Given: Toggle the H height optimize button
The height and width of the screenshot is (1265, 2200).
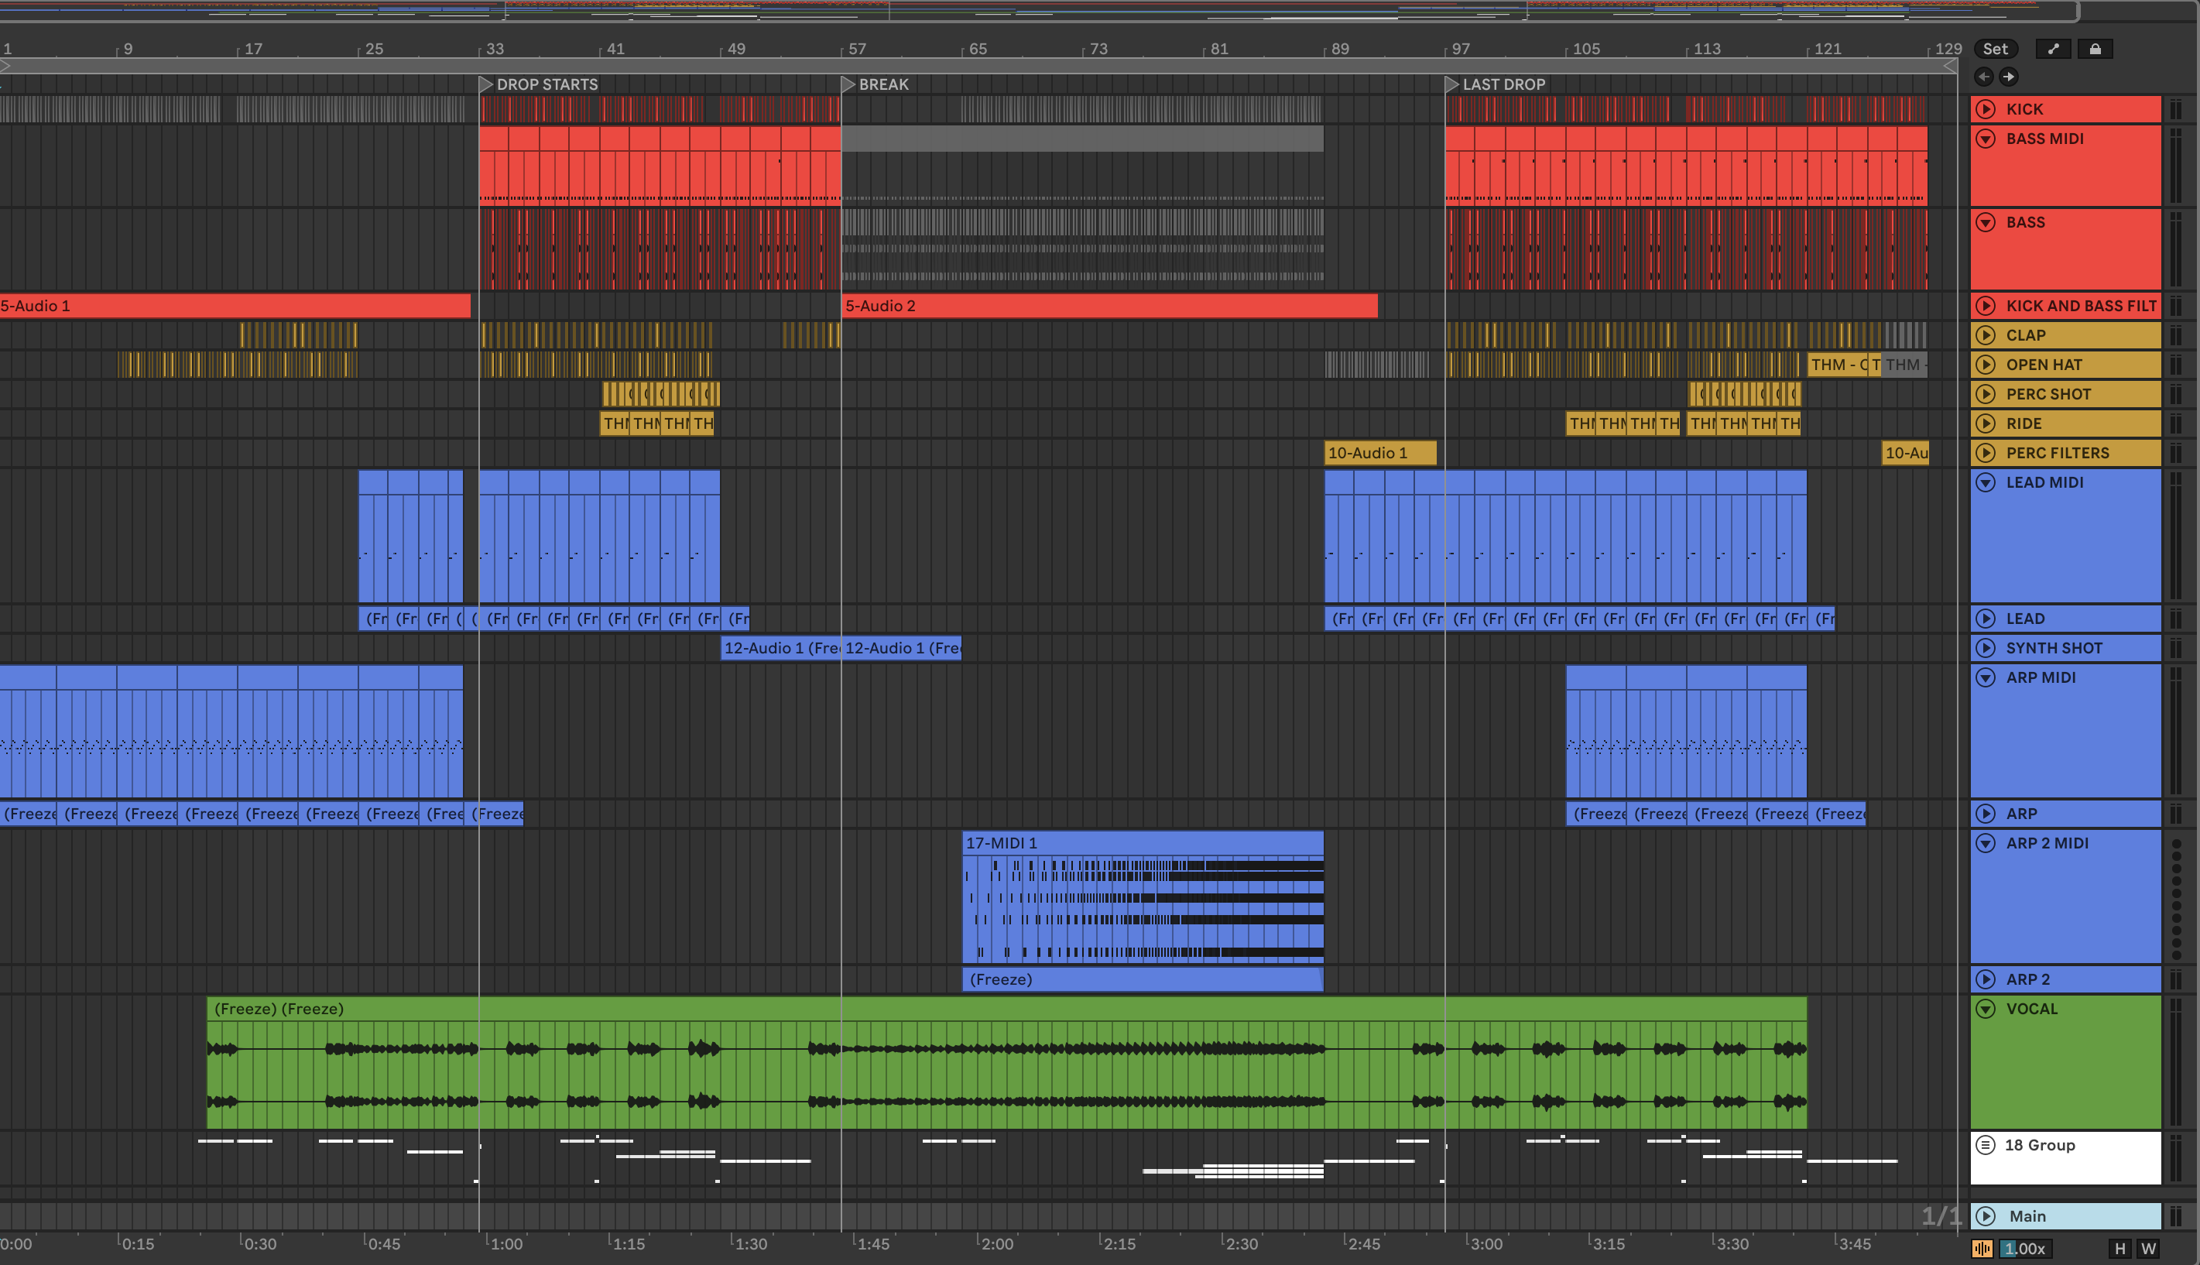Looking at the screenshot, I should click(2120, 1249).
